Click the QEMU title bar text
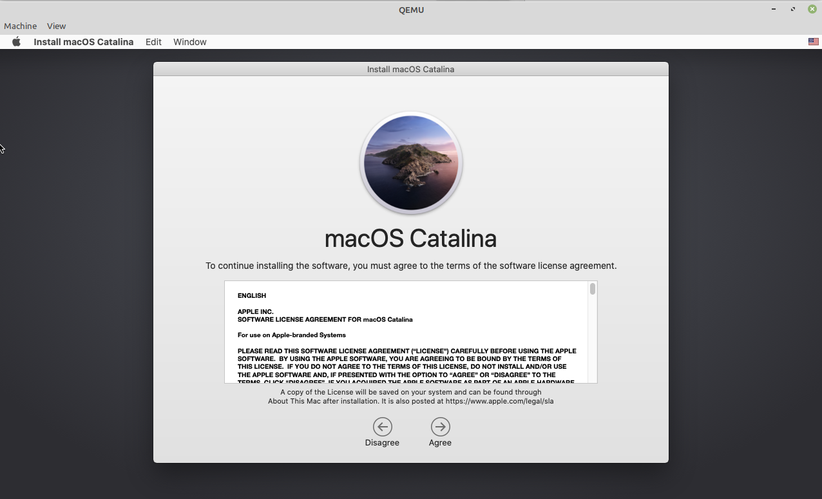 [x=411, y=10]
